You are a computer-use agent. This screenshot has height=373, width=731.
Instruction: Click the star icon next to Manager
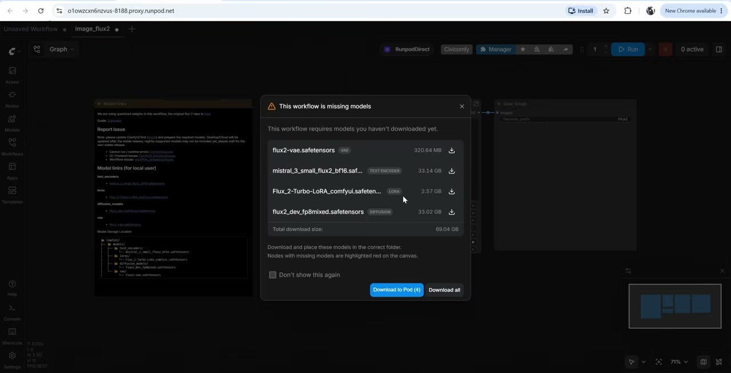[523, 50]
